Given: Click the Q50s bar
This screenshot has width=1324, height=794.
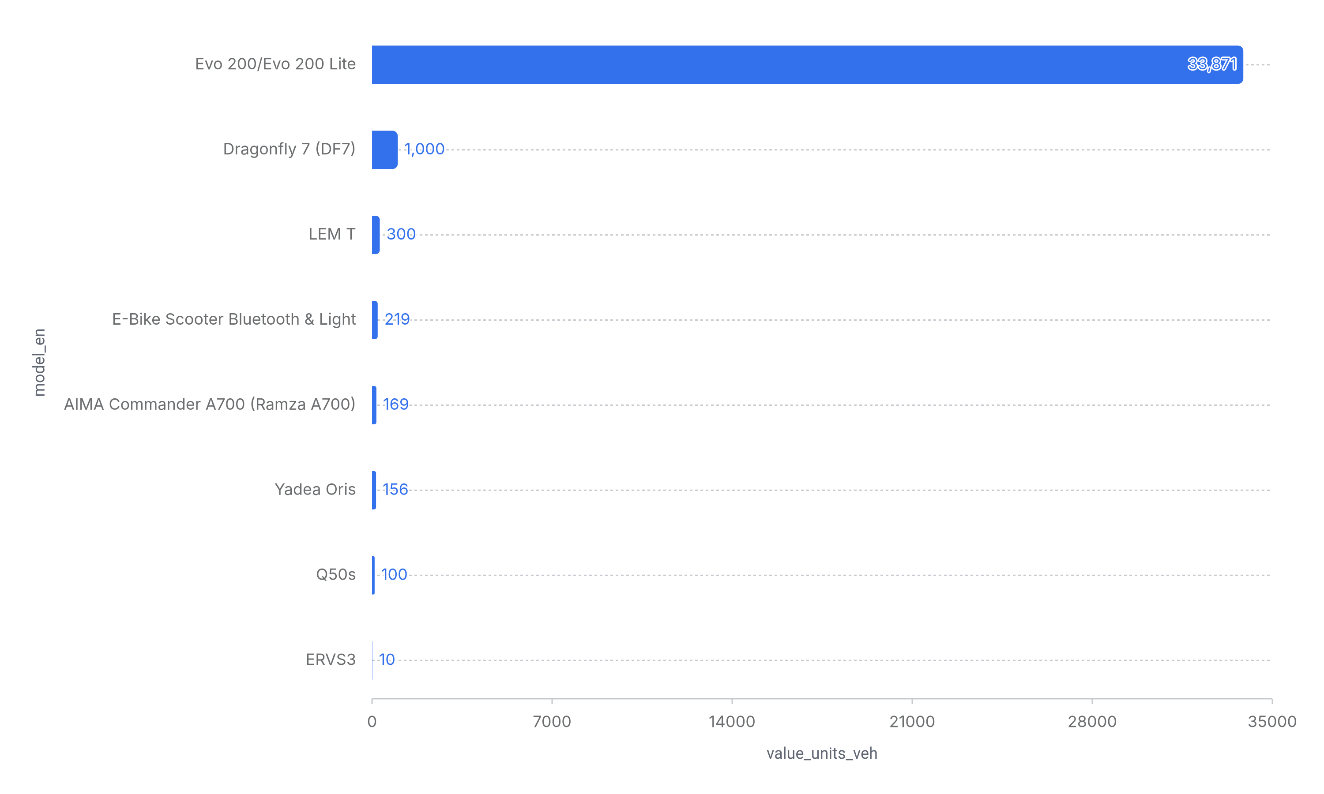Looking at the screenshot, I should click(373, 575).
